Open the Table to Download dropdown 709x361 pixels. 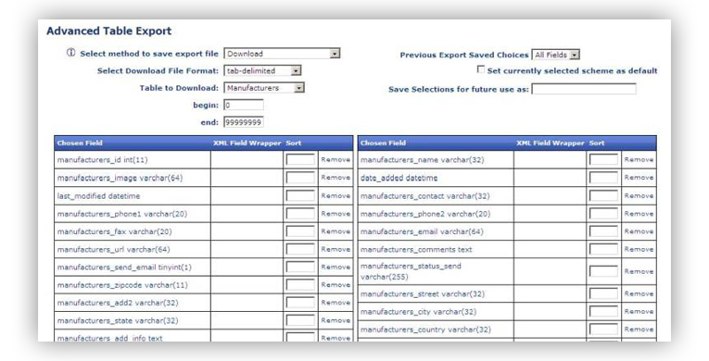point(264,88)
